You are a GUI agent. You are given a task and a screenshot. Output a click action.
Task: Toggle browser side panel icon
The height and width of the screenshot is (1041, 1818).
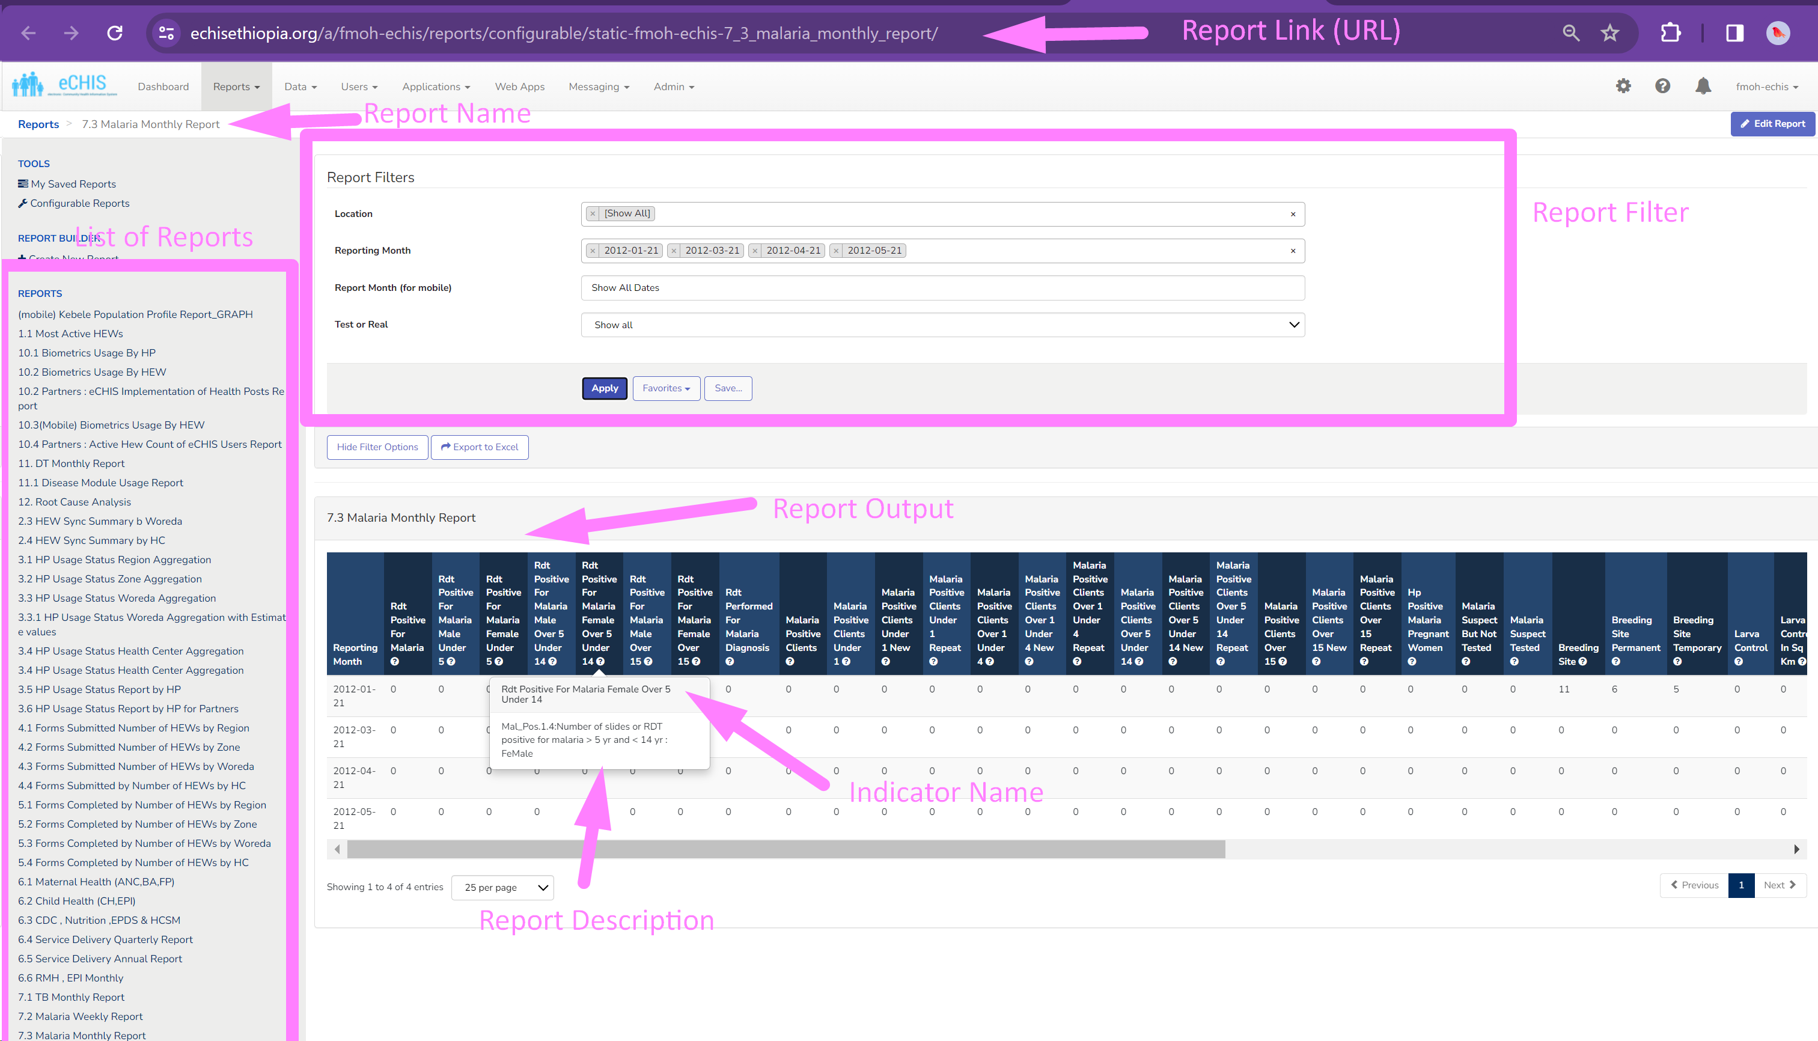click(1734, 33)
